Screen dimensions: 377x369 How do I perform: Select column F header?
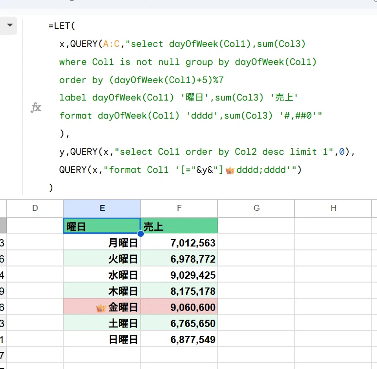[179, 208]
